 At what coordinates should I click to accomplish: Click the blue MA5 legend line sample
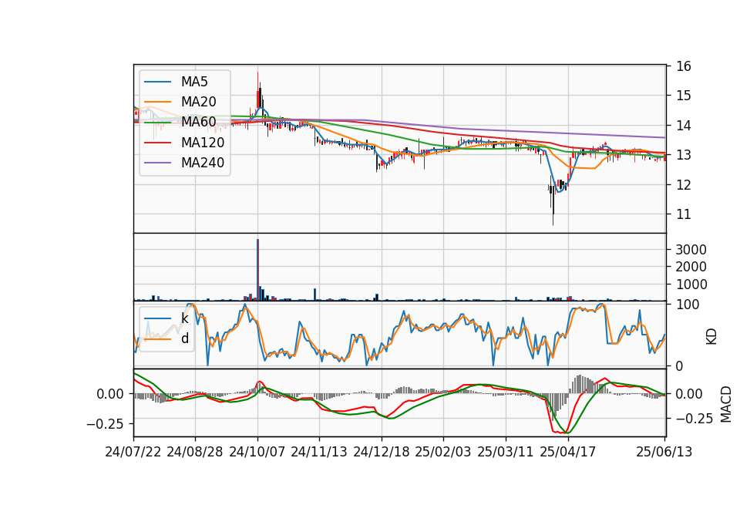(157, 82)
